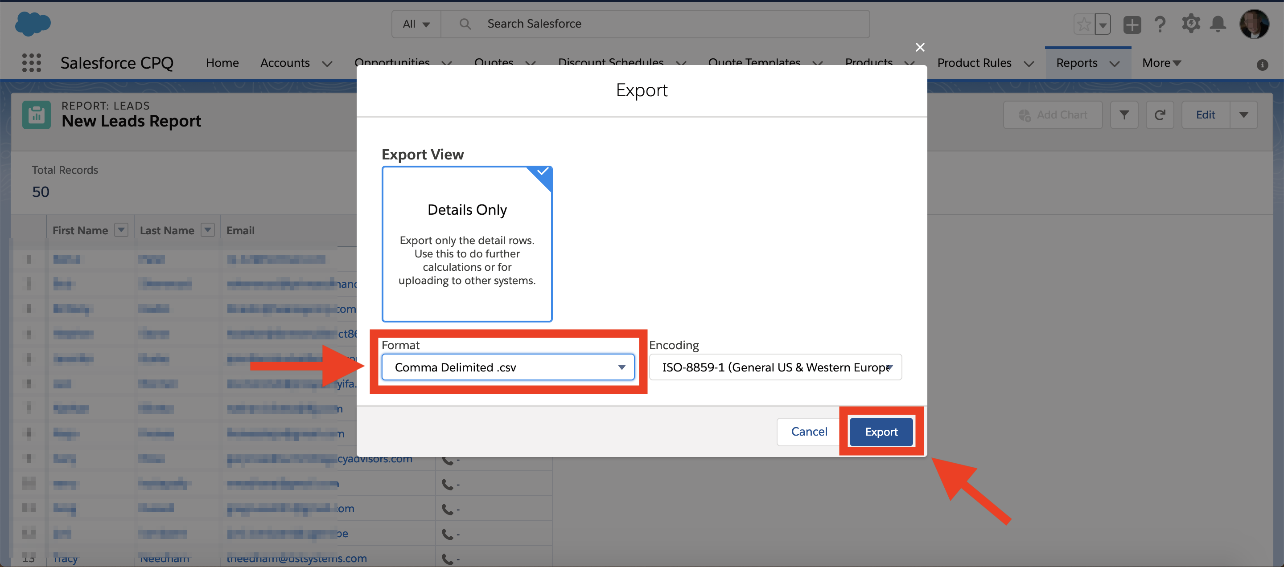Select the Details Only export view card
Image resolution: width=1284 pixels, height=567 pixels.
[x=467, y=244]
